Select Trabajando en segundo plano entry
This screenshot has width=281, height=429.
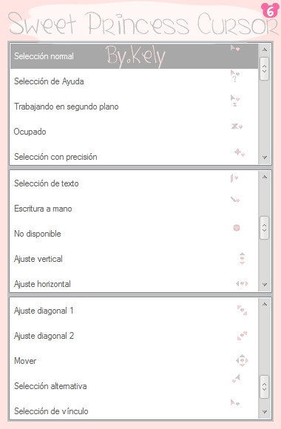pyautogui.click(x=134, y=107)
